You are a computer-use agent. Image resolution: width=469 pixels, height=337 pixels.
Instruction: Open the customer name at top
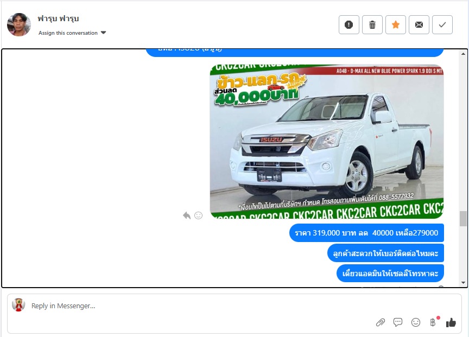tap(58, 18)
